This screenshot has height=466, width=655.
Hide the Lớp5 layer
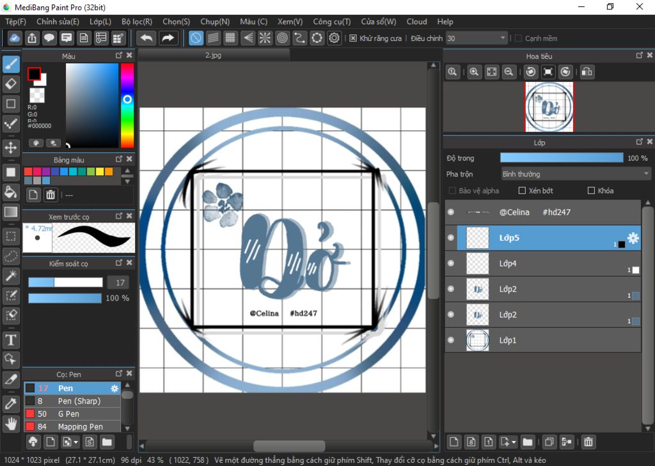(451, 238)
